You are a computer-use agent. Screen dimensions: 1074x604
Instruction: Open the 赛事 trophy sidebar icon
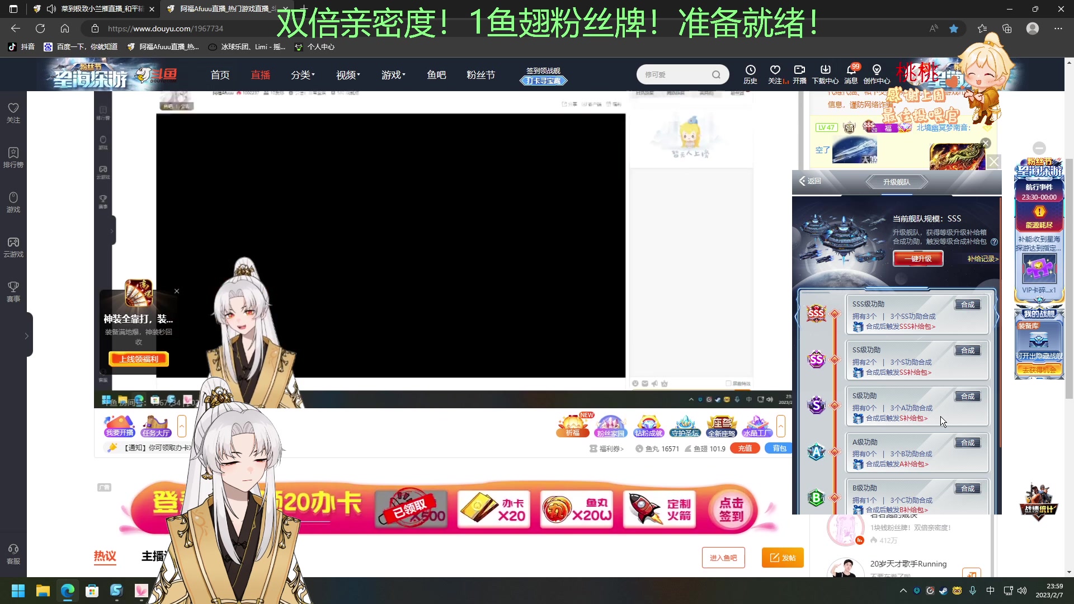(x=13, y=291)
